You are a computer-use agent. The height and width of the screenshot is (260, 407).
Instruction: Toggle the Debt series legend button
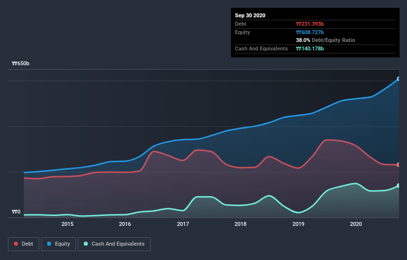pos(24,244)
